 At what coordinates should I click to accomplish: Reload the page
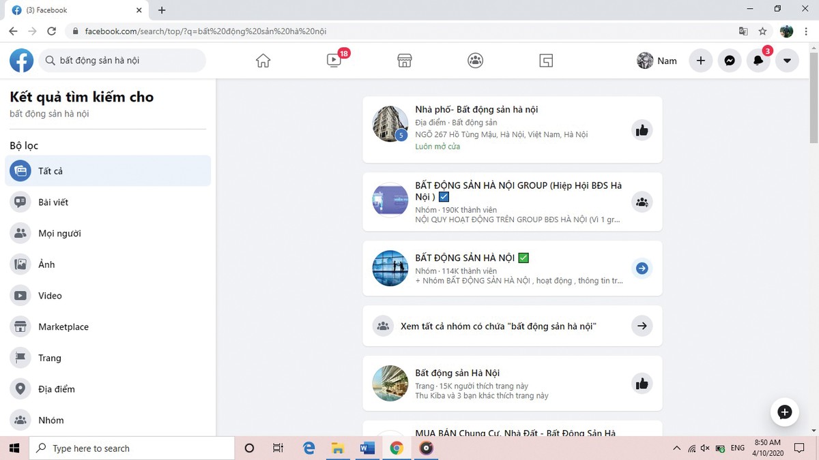point(51,31)
